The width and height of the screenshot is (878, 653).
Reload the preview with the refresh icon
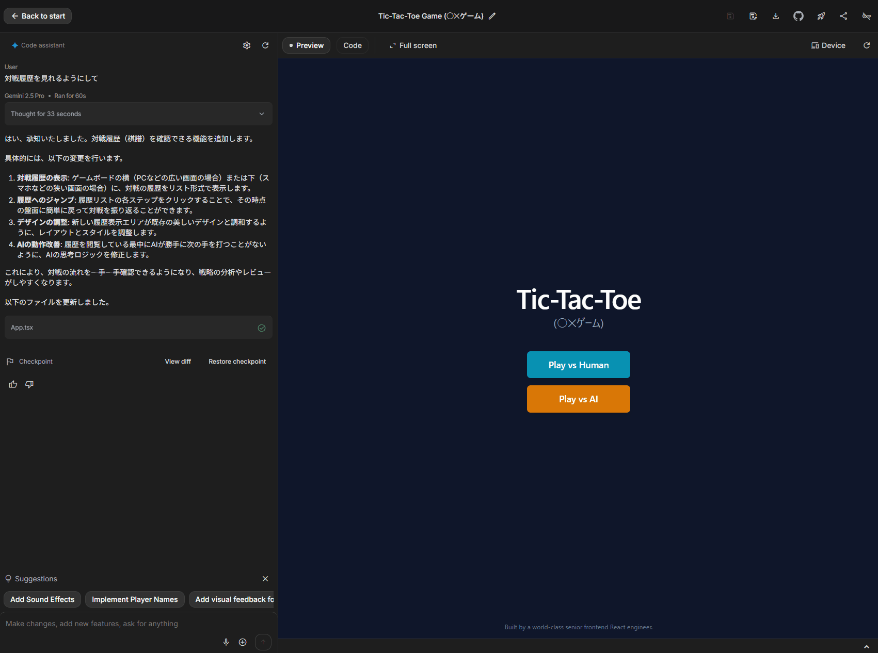(867, 45)
